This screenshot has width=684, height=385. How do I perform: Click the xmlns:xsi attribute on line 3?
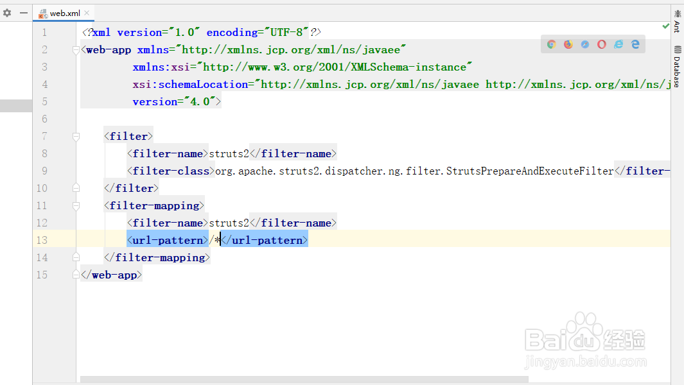[x=303, y=67]
